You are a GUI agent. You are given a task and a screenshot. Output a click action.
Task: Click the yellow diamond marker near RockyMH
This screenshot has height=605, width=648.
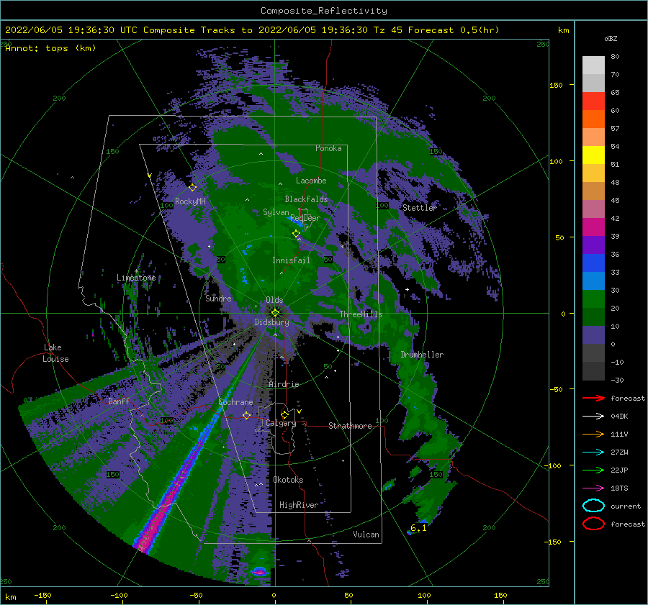(192, 188)
